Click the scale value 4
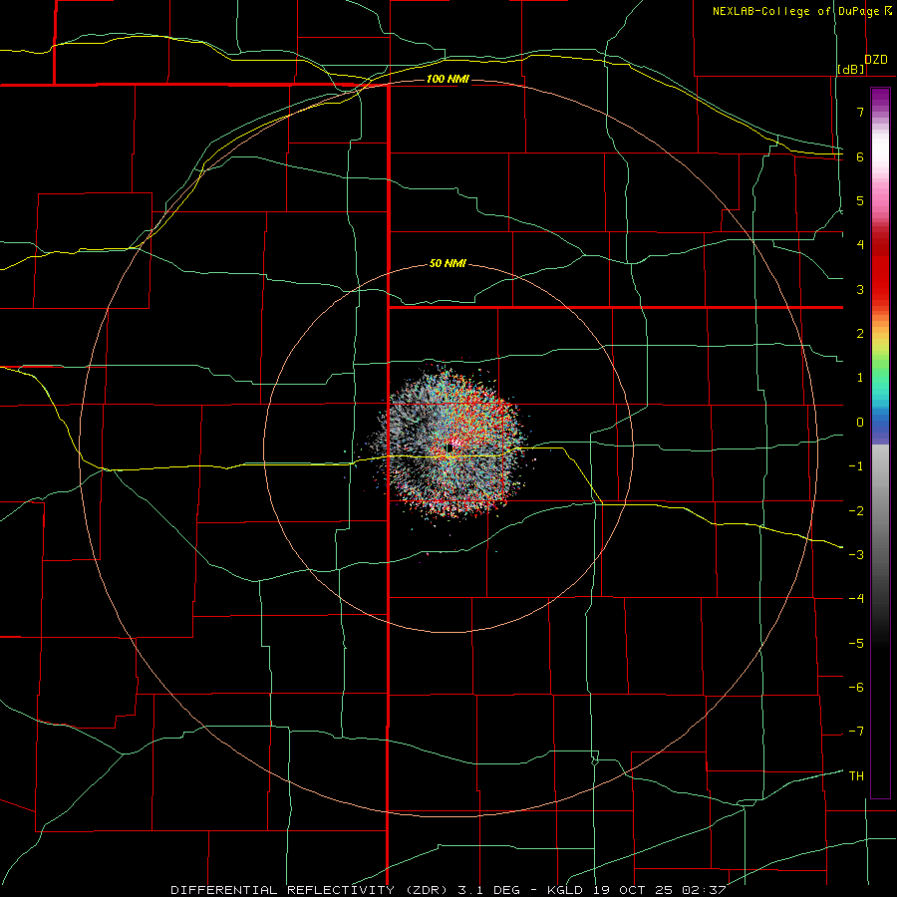The width and height of the screenshot is (897, 897). click(x=860, y=245)
